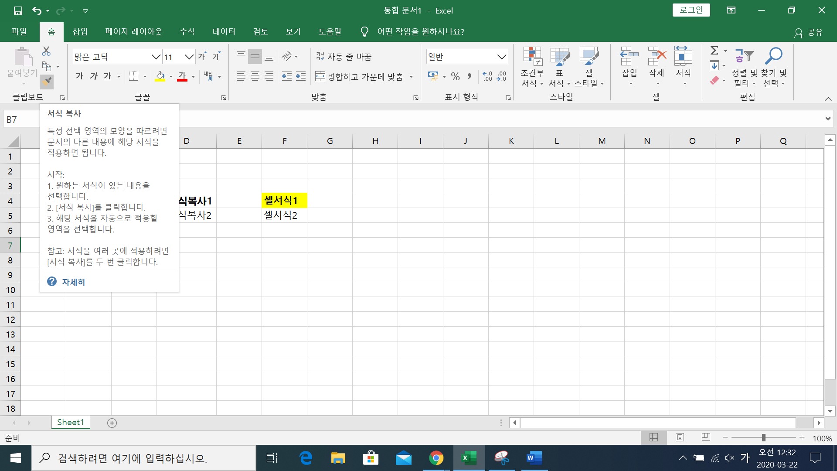Click the red font color 가 icon
Viewport: 837px width, 471px height.
coord(182,76)
